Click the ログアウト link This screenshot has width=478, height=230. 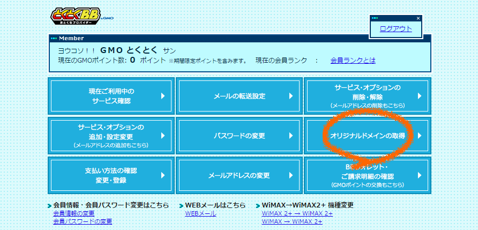(x=395, y=29)
